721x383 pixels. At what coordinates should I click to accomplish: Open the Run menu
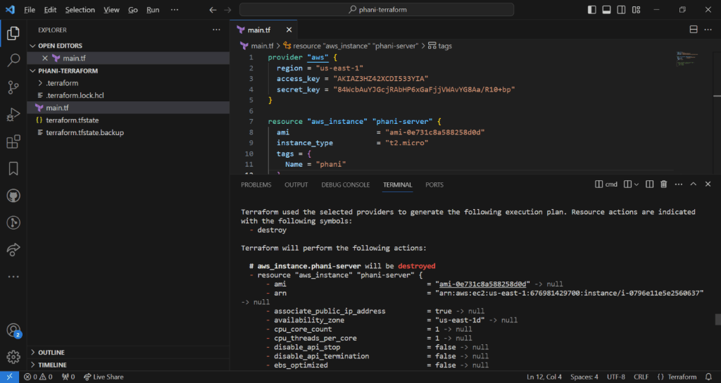[x=153, y=10]
